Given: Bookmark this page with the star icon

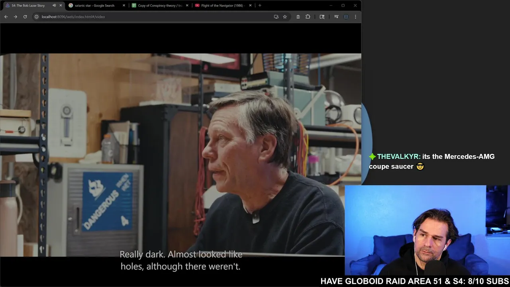Looking at the screenshot, I should click(x=285, y=17).
